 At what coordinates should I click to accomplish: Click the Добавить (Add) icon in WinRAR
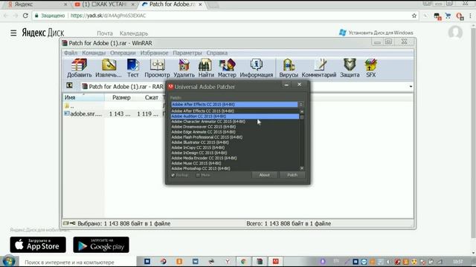click(x=80, y=68)
